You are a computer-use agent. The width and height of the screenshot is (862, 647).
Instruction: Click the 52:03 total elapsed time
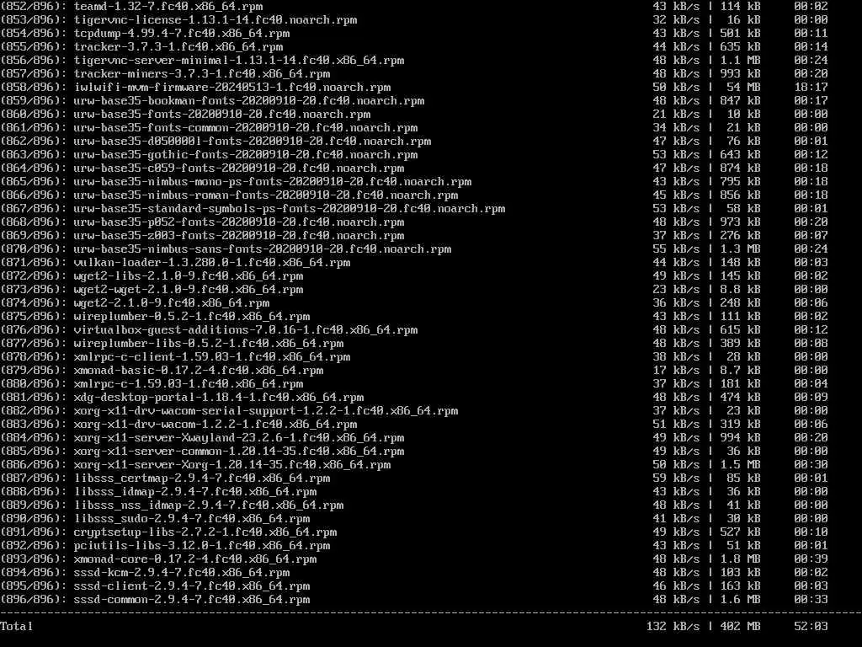click(x=811, y=627)
